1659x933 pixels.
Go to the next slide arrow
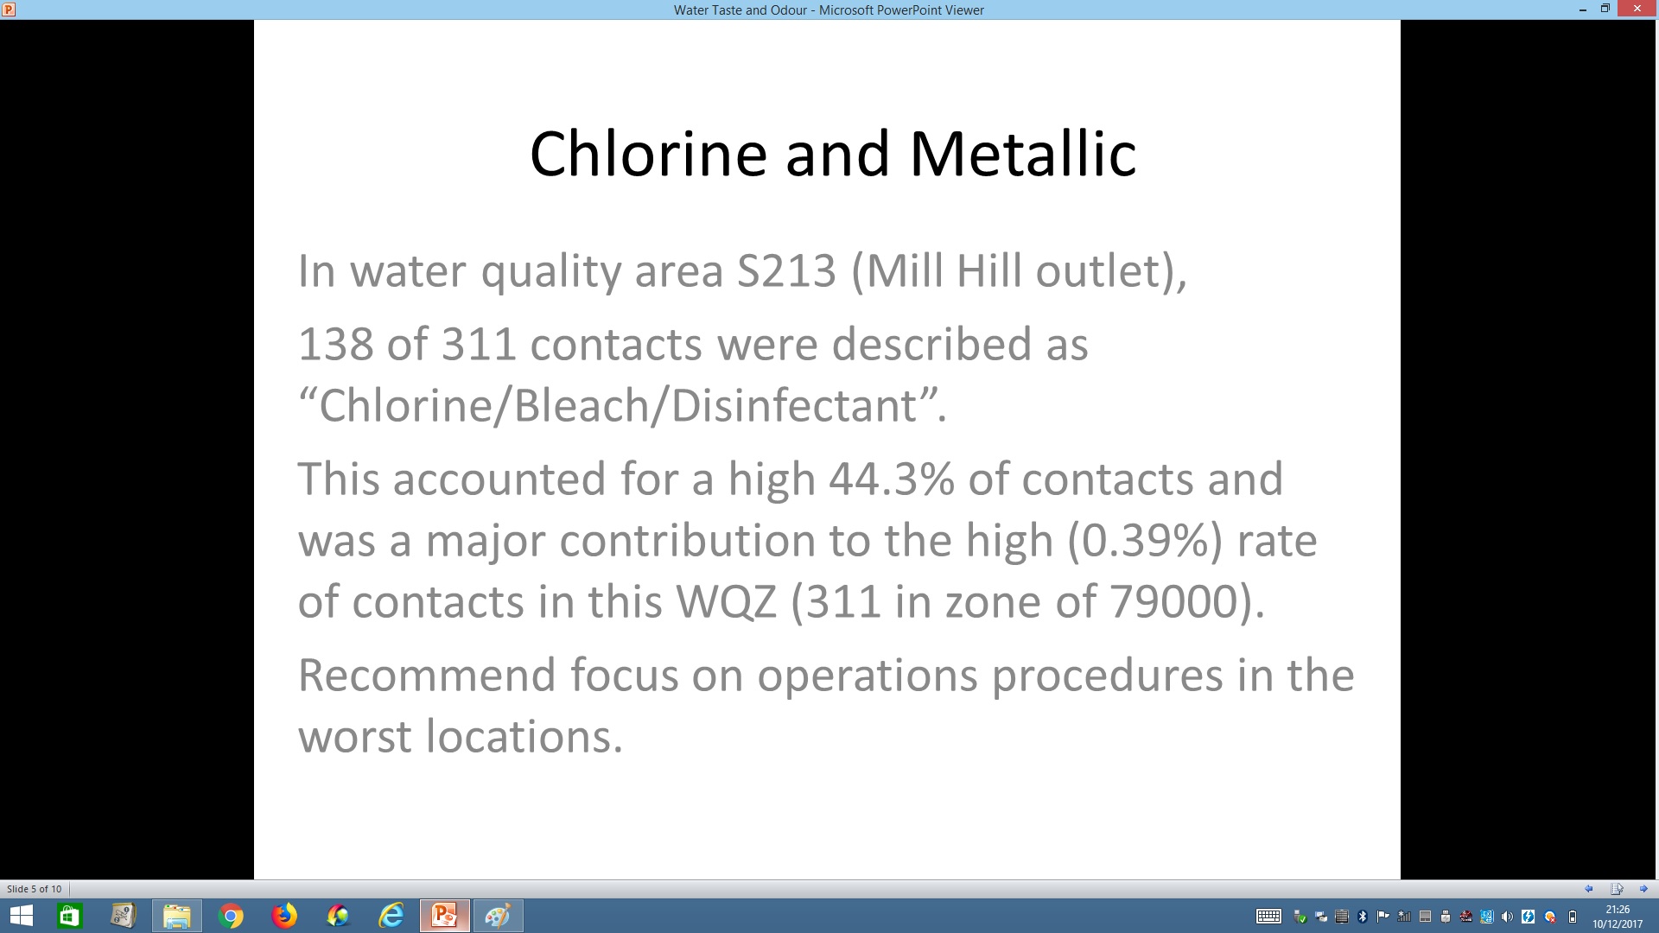pyautogui.click(x=1643, y=889)
